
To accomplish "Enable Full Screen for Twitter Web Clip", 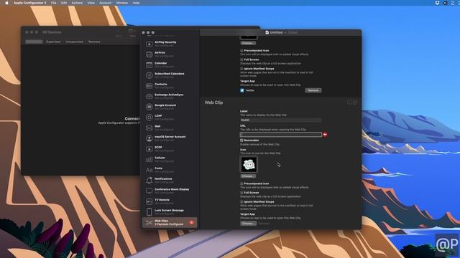I will (241, 59).
